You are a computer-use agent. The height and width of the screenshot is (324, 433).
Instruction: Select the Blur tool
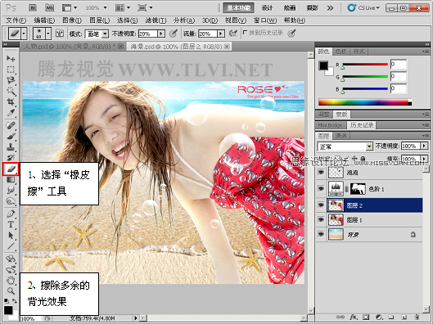tap(11, 191)
